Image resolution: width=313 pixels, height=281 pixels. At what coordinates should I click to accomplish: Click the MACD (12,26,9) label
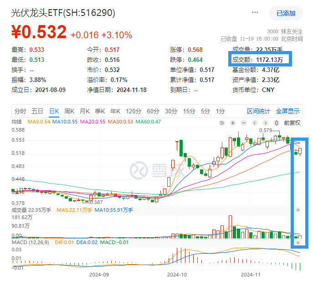pos(31,242)
